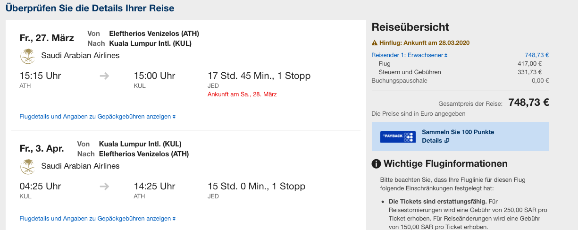
Task: Click the info icon beside Wichtige Fluginformationen
Action: 376,164
